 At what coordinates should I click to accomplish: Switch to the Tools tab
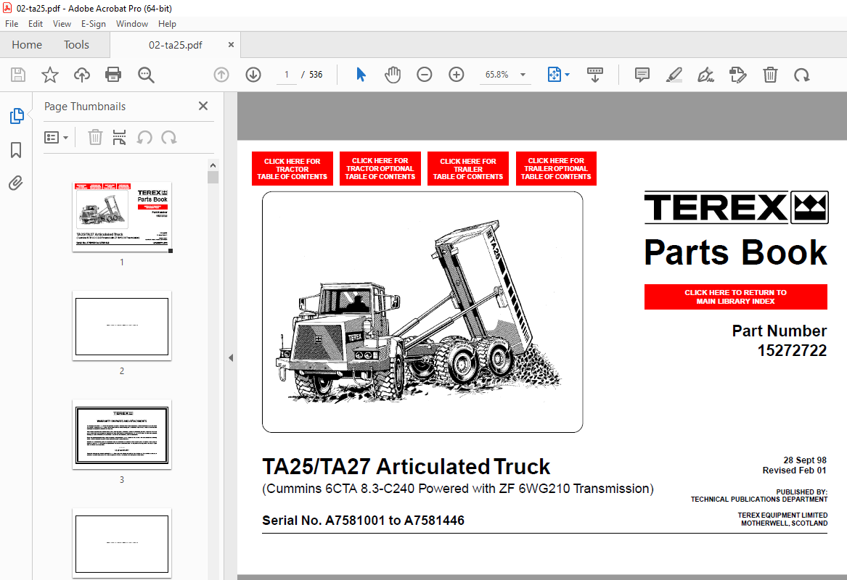click(x=76, y=45)
